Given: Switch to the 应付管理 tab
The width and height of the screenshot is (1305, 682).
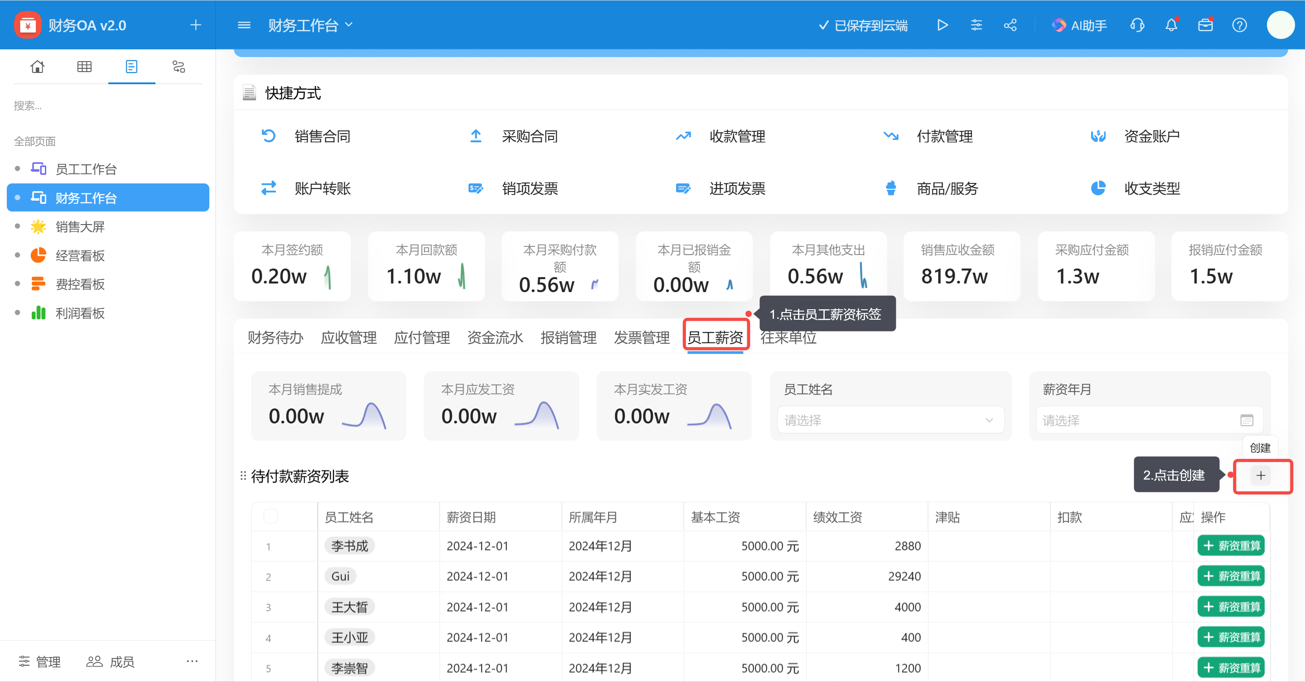Looking at the screenshot, I should point(422,337).
